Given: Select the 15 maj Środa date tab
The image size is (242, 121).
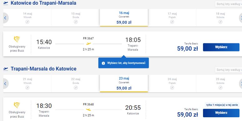Looking at the screenshot, I should click(x=75, y=18).
